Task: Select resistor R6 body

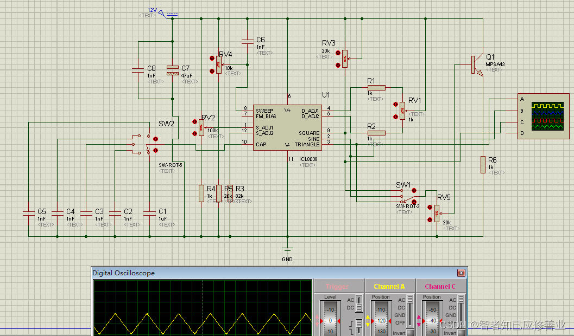Action: 483,164
